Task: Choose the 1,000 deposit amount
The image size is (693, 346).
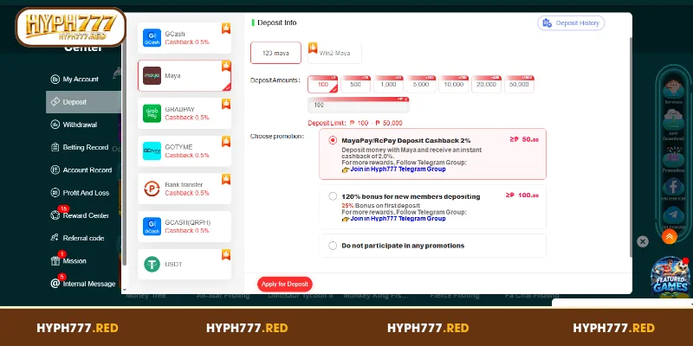Action: pos(388,84)
